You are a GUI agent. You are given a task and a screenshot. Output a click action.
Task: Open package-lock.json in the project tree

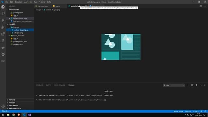[x=20, y=41]
